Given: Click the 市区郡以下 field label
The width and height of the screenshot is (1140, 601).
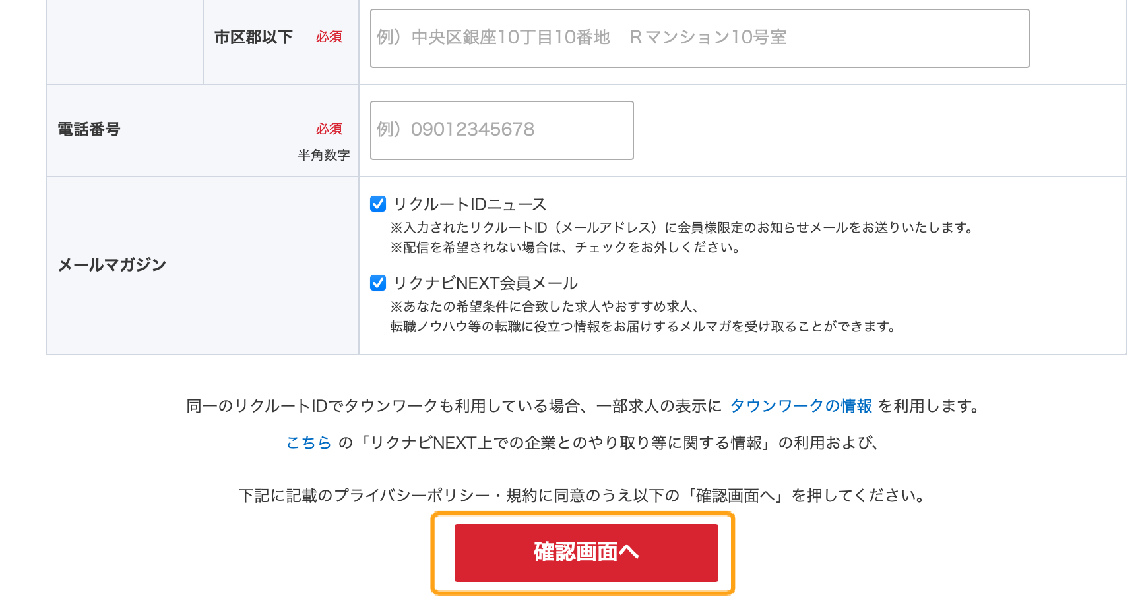Looking at the screenshot, I should click(253, 38).
